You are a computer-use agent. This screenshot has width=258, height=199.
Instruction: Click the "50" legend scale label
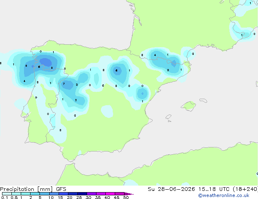(126, 197)
